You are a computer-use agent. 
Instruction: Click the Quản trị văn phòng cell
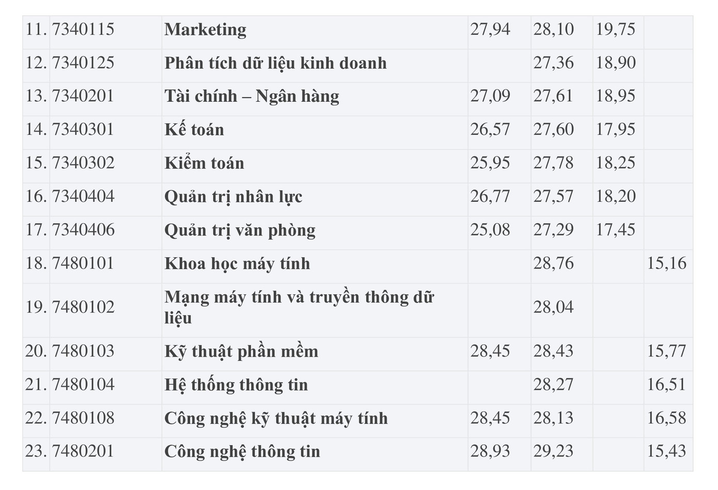[240, 230]
